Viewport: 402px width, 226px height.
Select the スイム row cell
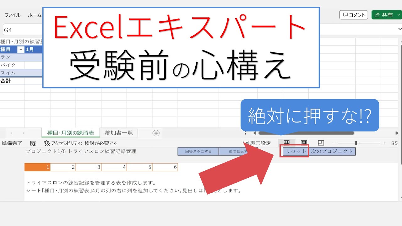pyautogui.click(x=12, y=73)
